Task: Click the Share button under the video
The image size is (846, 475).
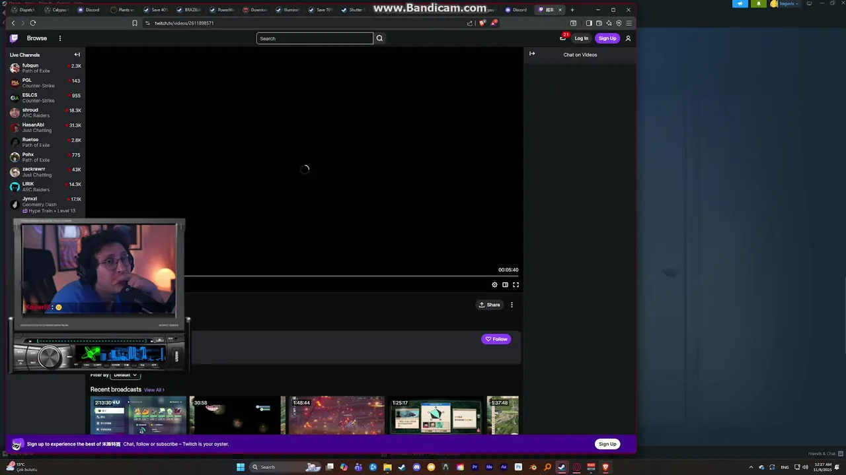Action: pos(490,305)
